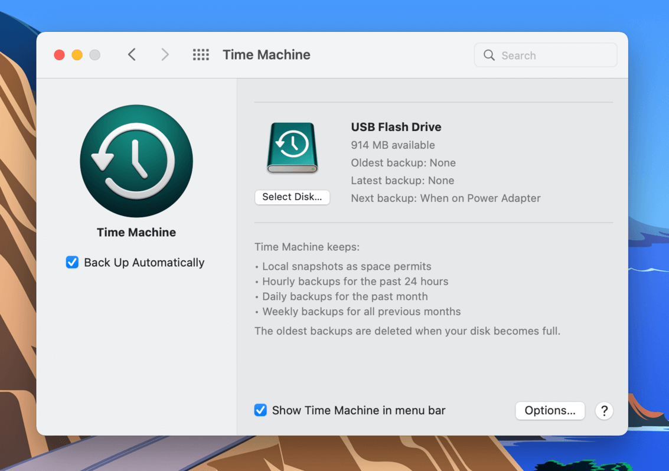This screenshot has width=669, height=471.
Task: Click the USB Flash Drive backup disk icon
Action: pyautogui.click(x=292, y=148)
